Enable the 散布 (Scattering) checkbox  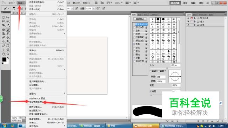tap(134, 31)
